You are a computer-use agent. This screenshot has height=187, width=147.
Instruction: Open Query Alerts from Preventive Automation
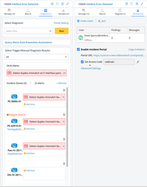tap(28, 42)
